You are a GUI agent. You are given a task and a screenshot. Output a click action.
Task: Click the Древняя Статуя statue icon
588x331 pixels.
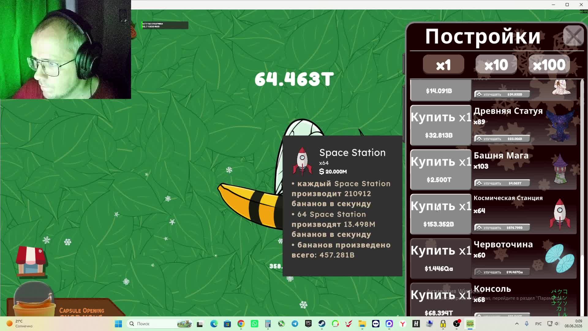560,126
